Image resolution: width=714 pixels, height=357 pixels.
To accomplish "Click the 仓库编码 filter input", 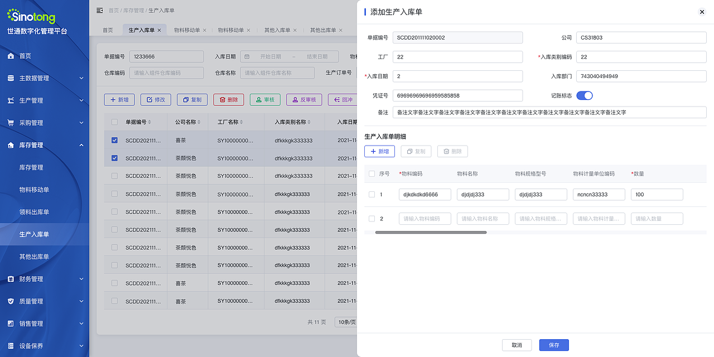I will point(166,73).
